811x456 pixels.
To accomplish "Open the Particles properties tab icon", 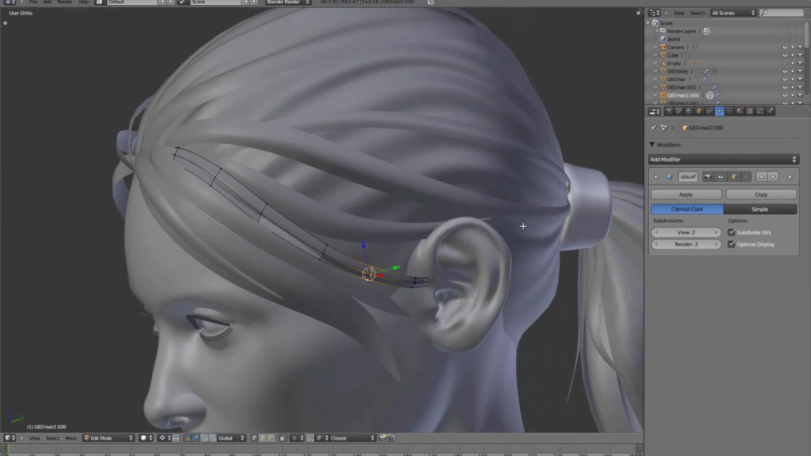I will point(760,111).
